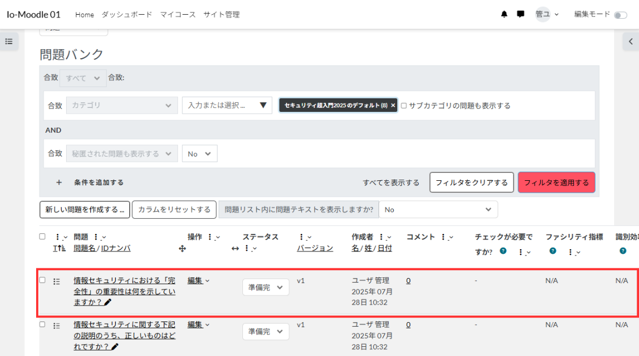Click the move icon in 操作 column header
Image resolution: width=639 pixels, height=356 pixels.
(182, 249)
